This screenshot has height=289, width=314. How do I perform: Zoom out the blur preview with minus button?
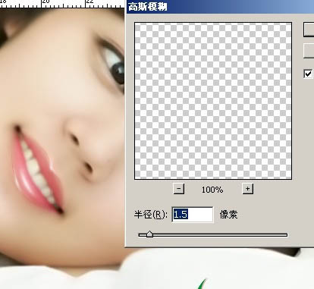179,189
